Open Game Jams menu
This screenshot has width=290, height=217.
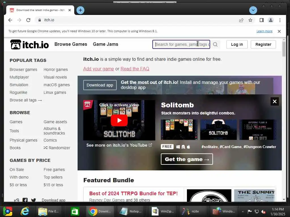[x=105, y=44]
